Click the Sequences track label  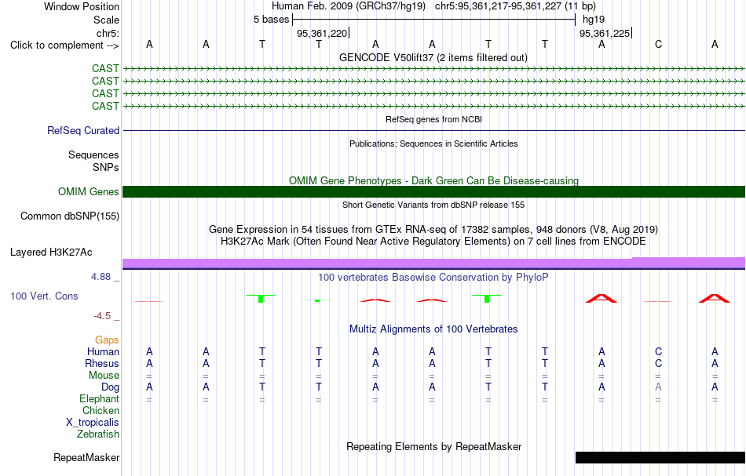(93, 154)
